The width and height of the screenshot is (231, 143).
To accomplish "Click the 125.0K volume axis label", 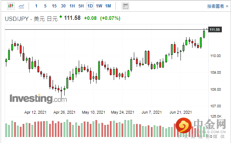I will pos(216,116).
